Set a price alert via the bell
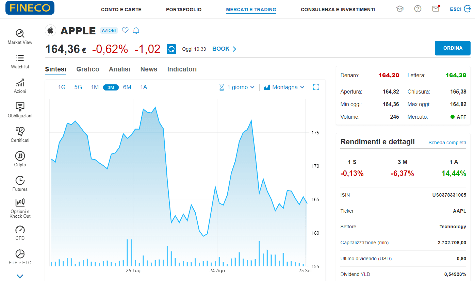This screenshot has height=281, width=475. (136, 30)
